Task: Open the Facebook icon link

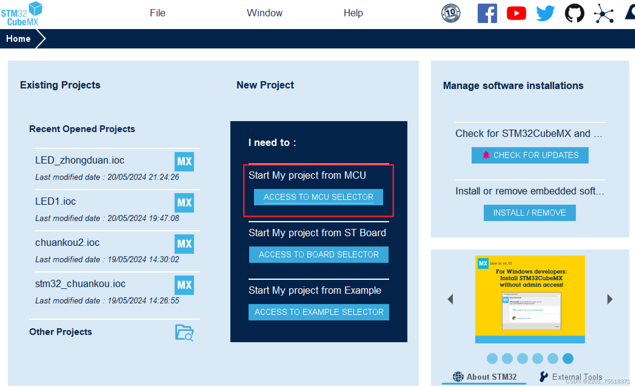Action: 487,13
